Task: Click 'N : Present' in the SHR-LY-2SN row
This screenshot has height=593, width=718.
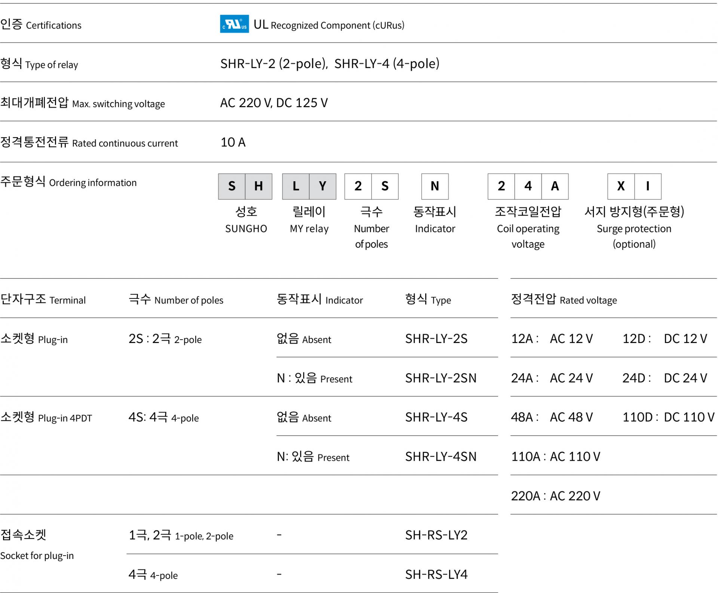Action: [x=314, y=378]
